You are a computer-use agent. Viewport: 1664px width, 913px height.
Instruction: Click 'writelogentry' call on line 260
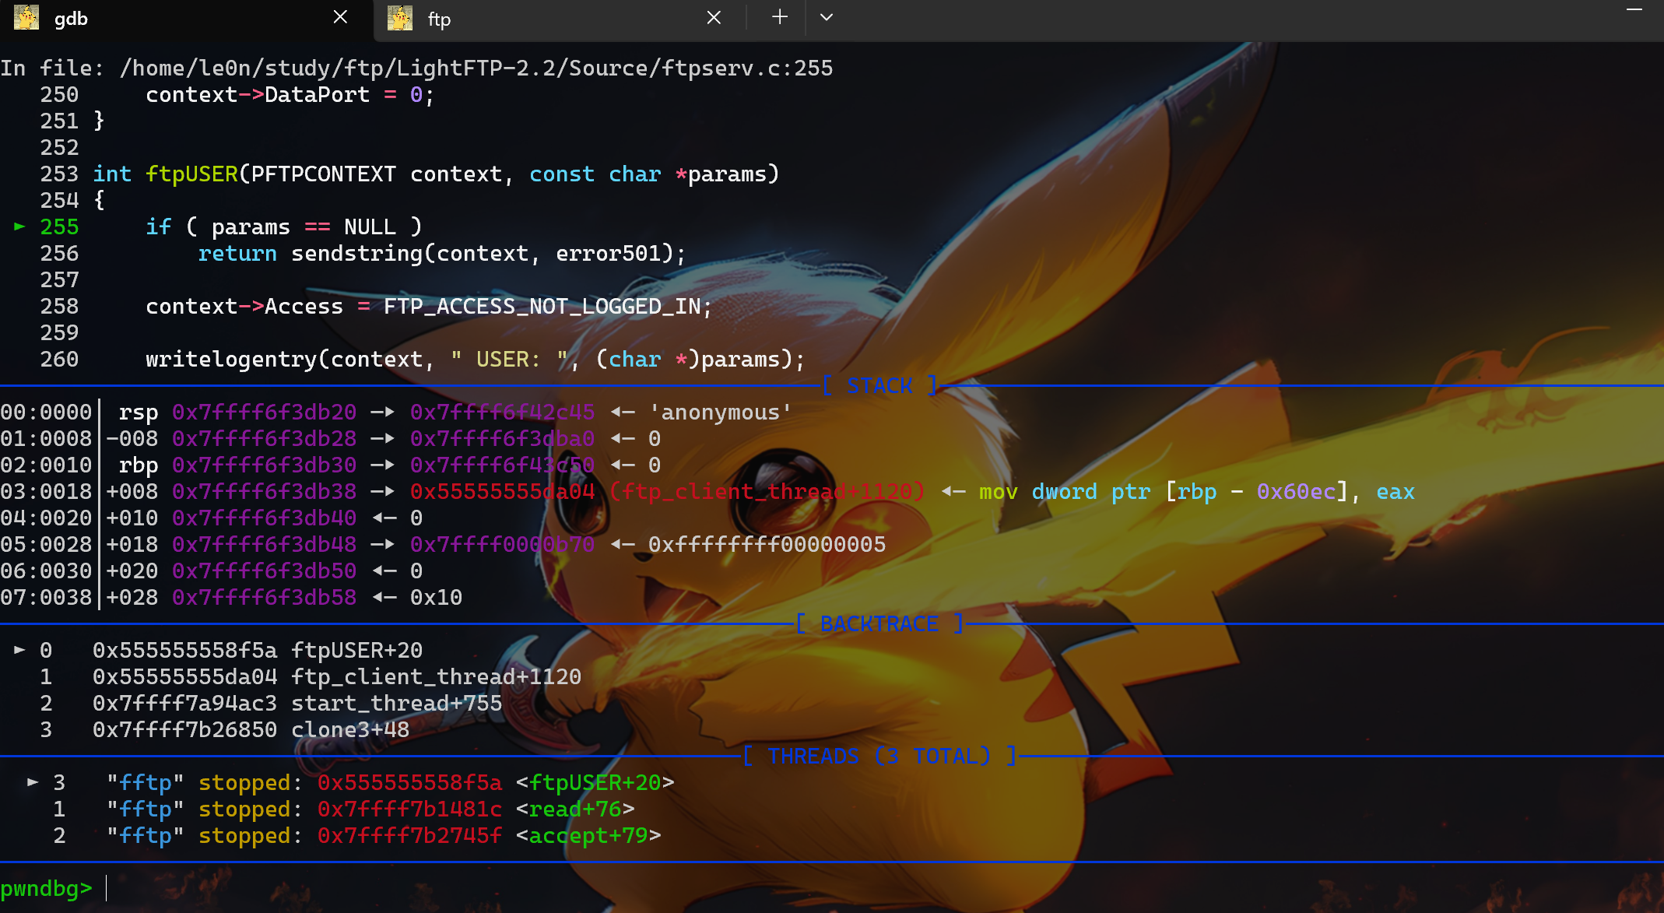pos(231,360)
